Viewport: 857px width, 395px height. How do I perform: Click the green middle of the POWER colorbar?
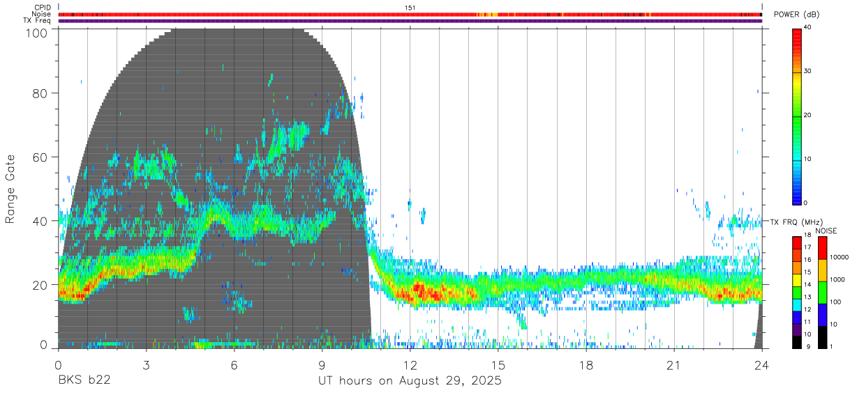(797, 116)
